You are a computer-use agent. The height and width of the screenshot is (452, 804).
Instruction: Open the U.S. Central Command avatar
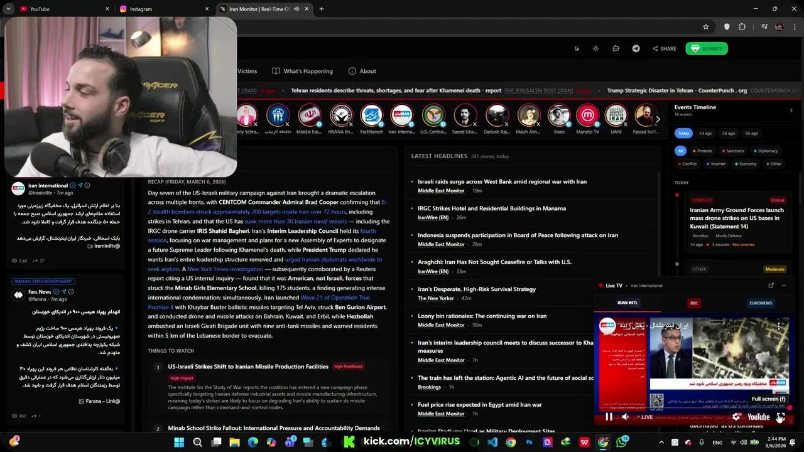[433, 116]
